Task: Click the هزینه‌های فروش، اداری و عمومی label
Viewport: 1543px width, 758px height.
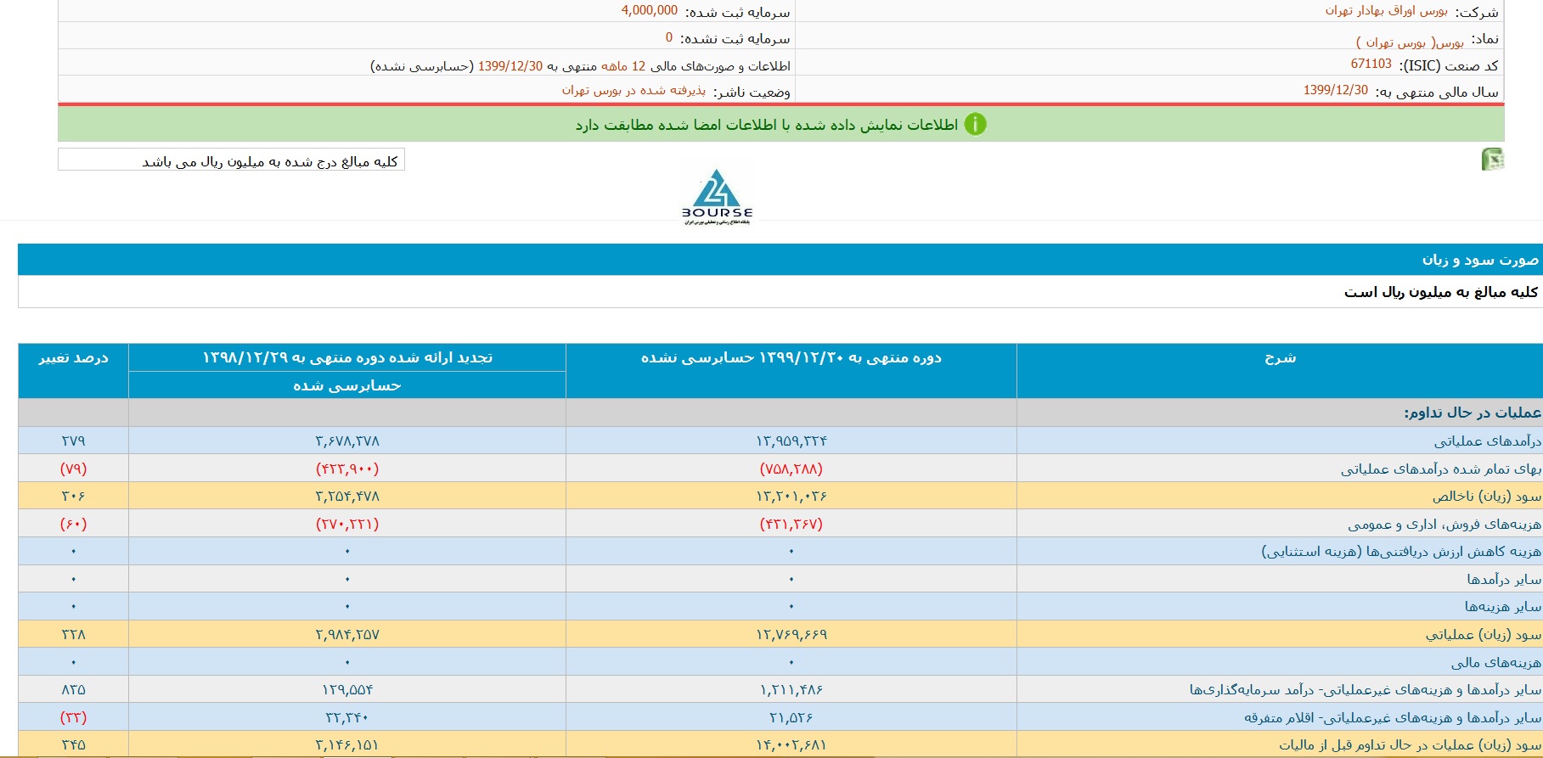Action: click(1444, 524)
